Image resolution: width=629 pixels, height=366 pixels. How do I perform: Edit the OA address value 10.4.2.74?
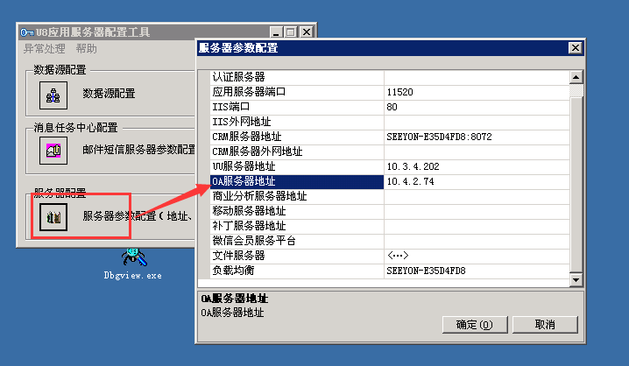pos(477,181)
